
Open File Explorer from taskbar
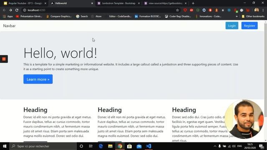click(x=110, y=146)
